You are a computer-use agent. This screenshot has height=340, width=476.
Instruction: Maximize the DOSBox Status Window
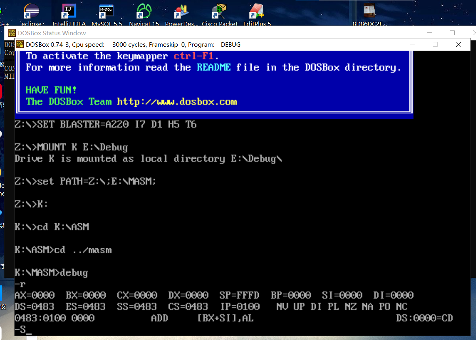451,33
